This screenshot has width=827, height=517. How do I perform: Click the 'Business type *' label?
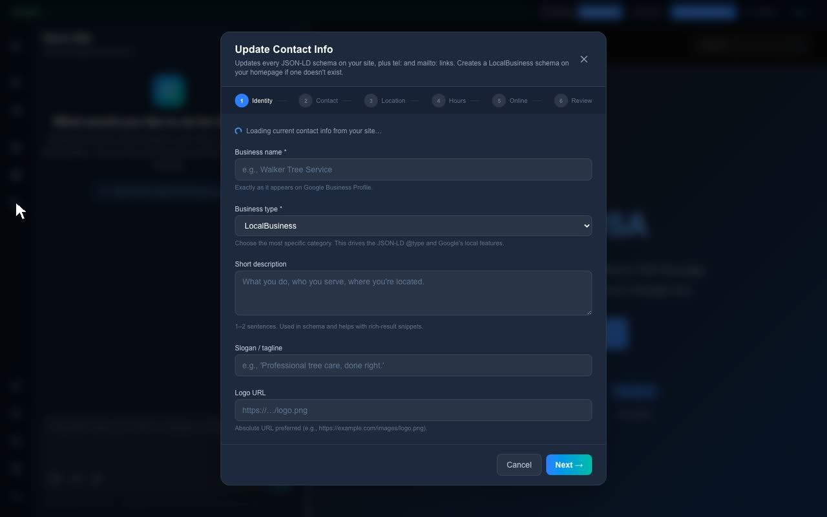[258, 209]
